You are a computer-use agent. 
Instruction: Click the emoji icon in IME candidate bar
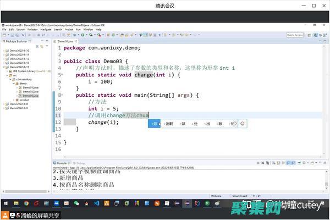(x=243, y=124)
